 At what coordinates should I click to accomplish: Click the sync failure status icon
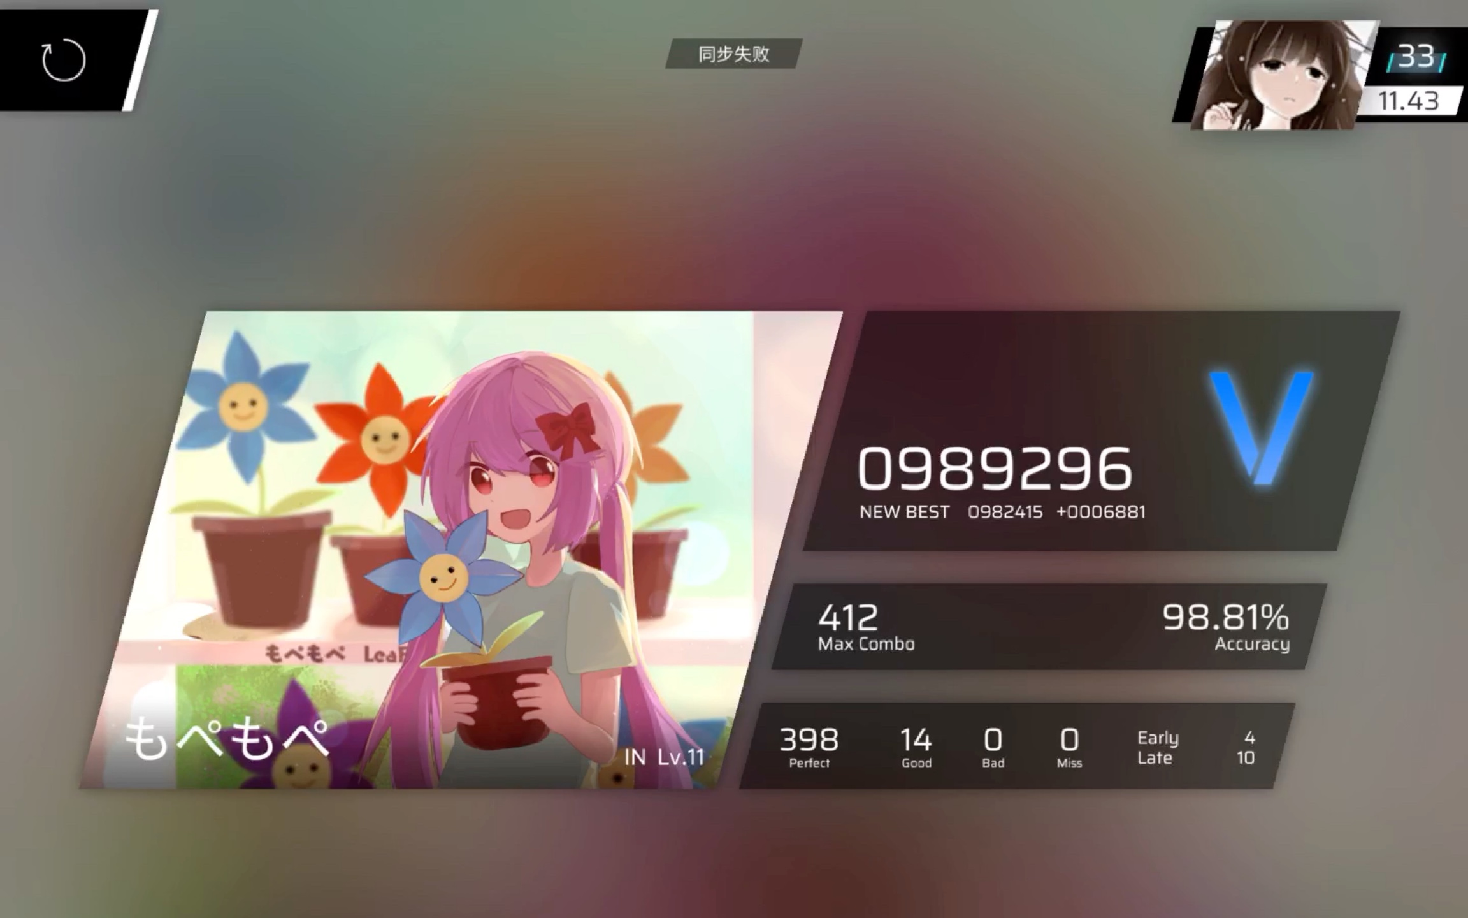click(733, 54)
